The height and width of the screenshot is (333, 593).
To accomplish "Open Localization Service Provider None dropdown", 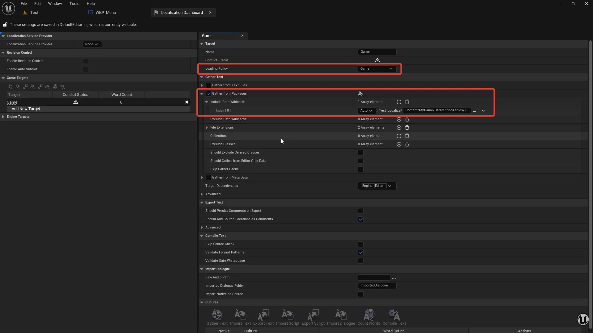I will [92, 44].
